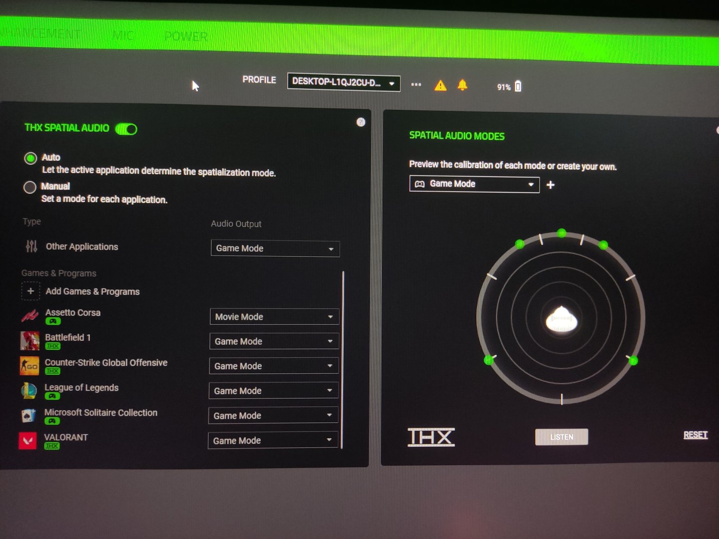Viewport: 719px width, 539px height.
Task: Open the Spatial Audio Modes preview dropdown
Action: pos(474,184)
